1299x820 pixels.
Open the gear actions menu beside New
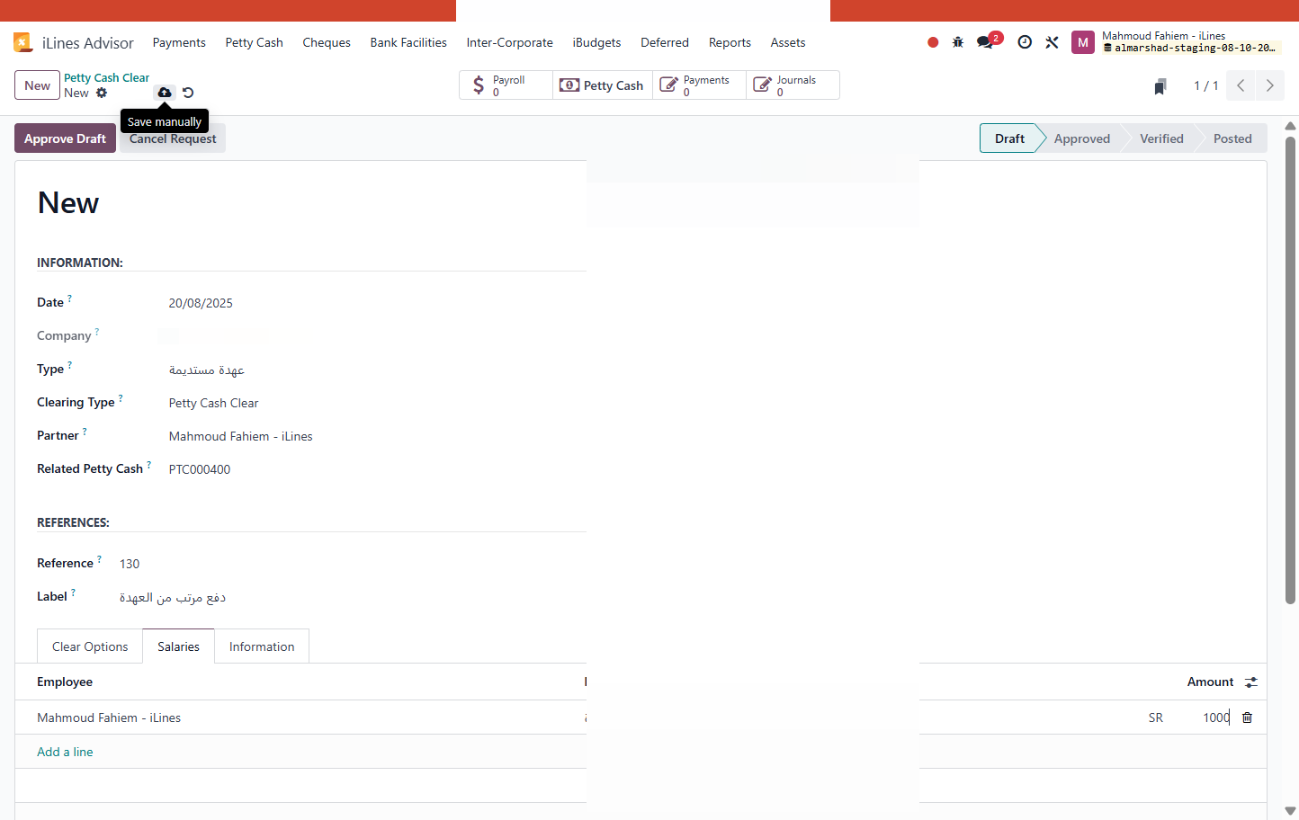point(102,93)
